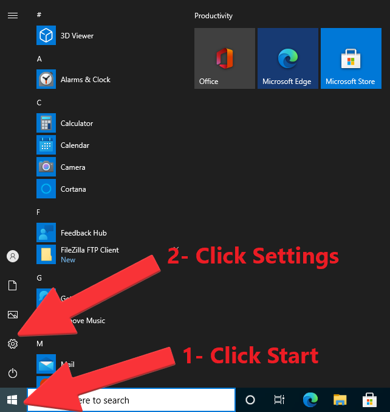Open the Office tile
Viewport: 390px width, 412px height.
[225, 58]
